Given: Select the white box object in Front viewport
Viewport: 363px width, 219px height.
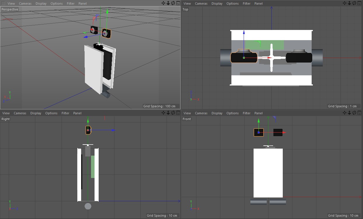Looking at the screenshot, I should [268, 173].
